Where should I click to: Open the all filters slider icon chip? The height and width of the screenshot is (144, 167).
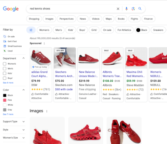pos(31,30)
